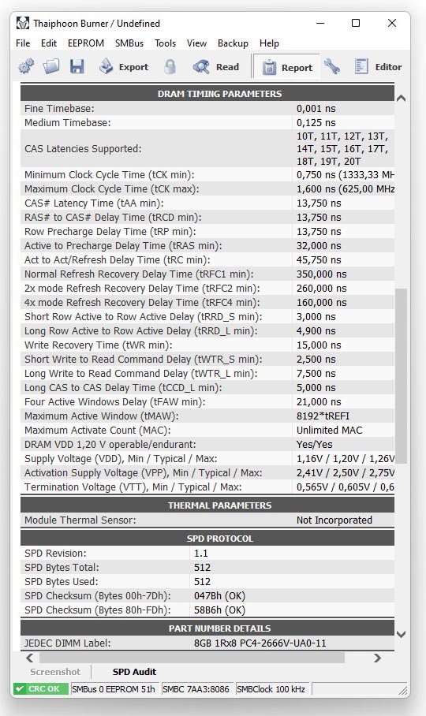Open the SMBus menu
Image resolution: width=426 pixels, height=716 pixels.
click(129, 43)
